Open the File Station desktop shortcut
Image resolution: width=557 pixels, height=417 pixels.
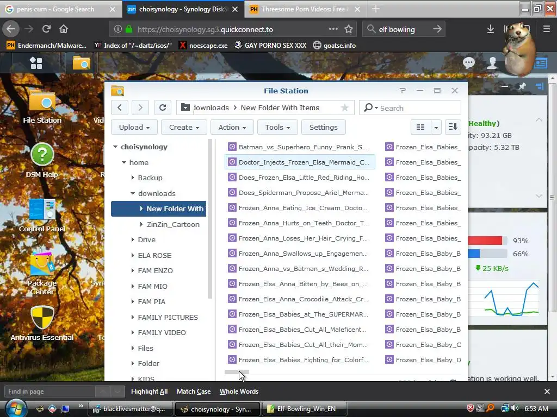point(42,106)
